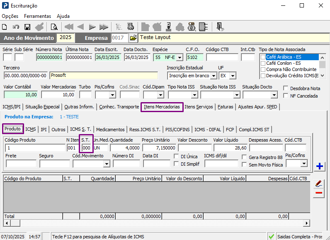Open the UF dropdown showing EX
Viewport: 330px width, 240px height.
point(233,76)
